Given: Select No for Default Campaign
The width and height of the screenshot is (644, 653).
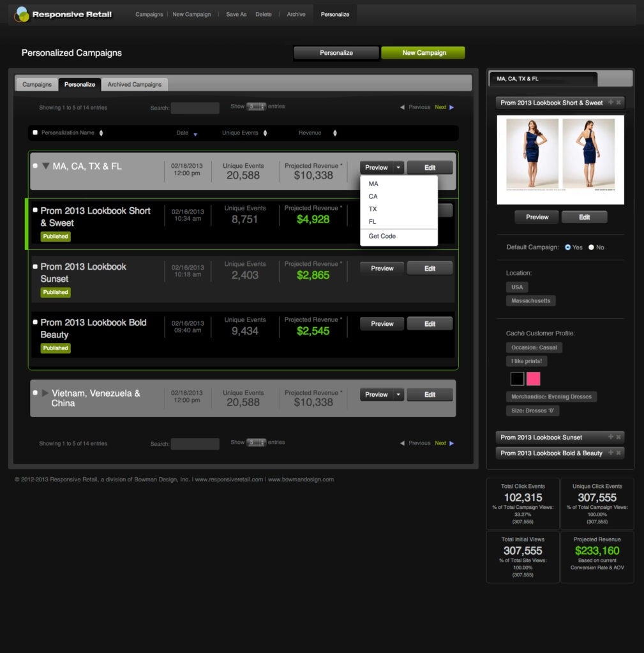Looking at the screenshot, I should [591, 247].
